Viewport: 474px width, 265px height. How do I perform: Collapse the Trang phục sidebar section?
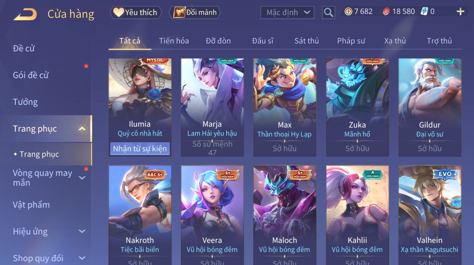click(82, 129)
